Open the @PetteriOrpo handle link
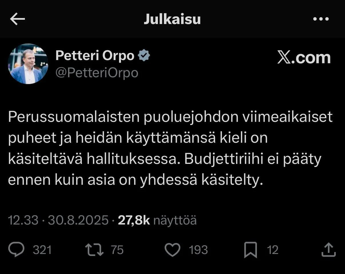 tap(97, 73)
